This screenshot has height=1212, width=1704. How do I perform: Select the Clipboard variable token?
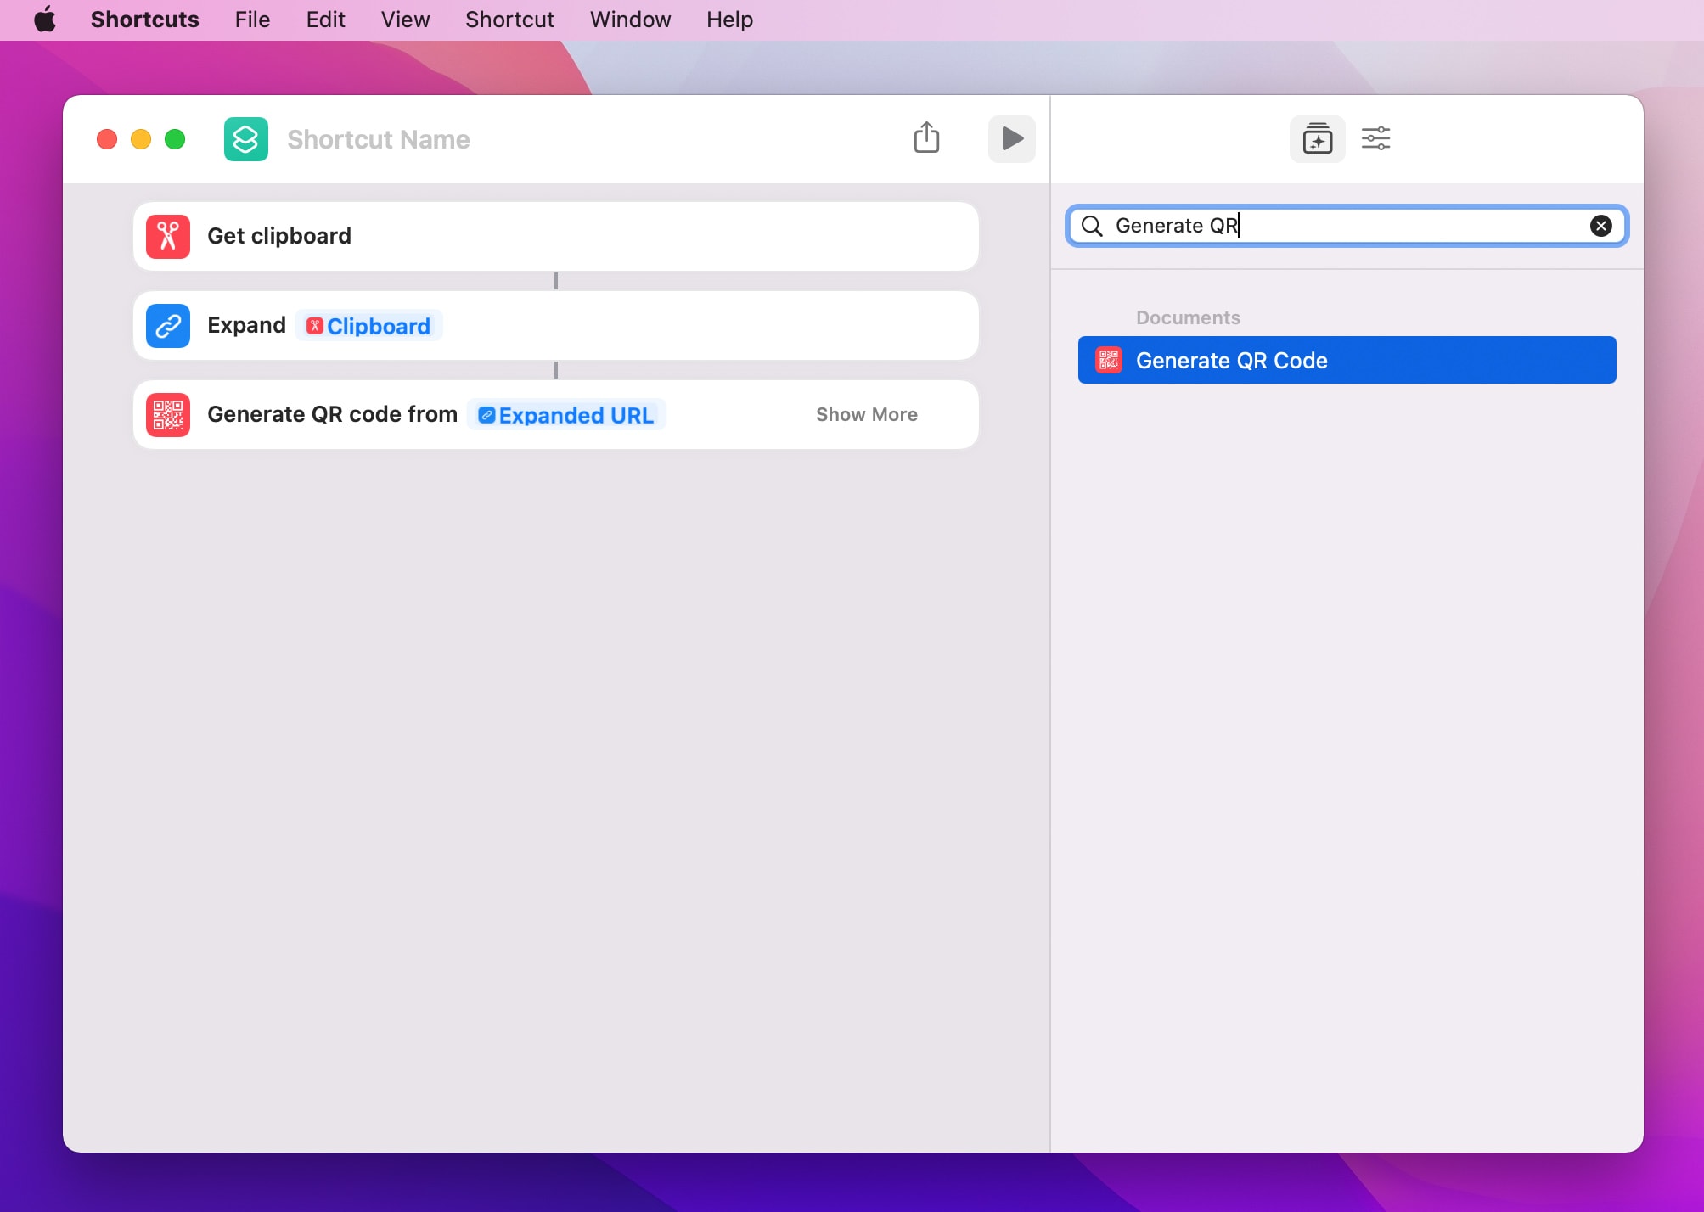click(368, 326)
